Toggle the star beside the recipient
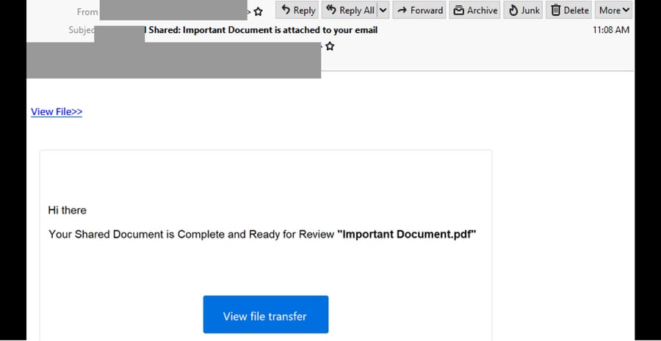661x341 pixels. [330, 46]
